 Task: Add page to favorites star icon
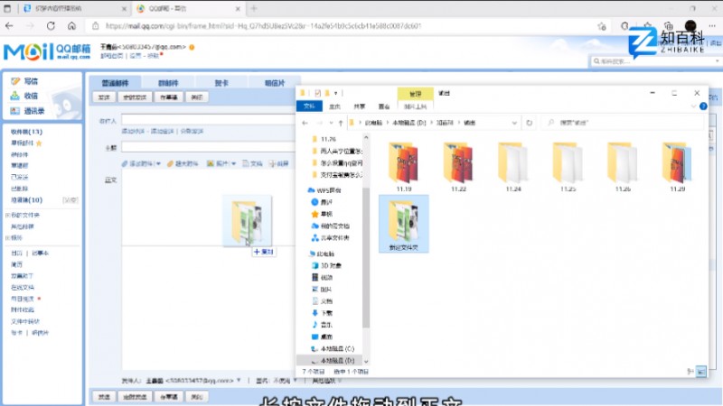pos(602,26)
